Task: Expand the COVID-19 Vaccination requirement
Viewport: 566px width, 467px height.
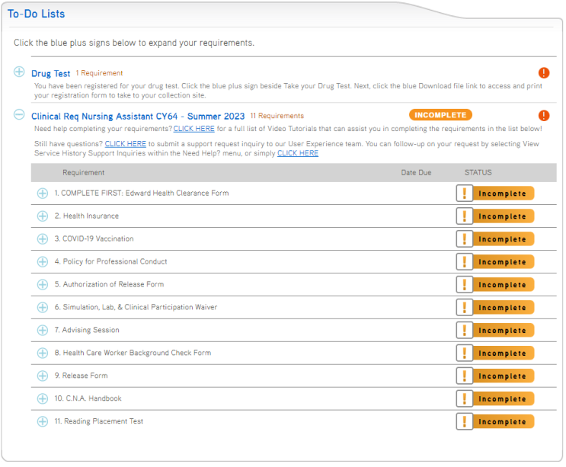Action: (43, 239)
